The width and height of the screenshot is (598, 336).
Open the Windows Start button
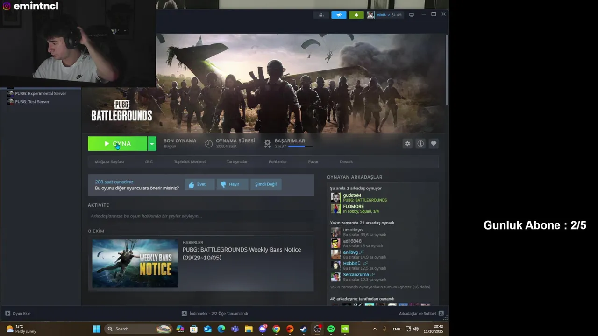tap(96, 329)
